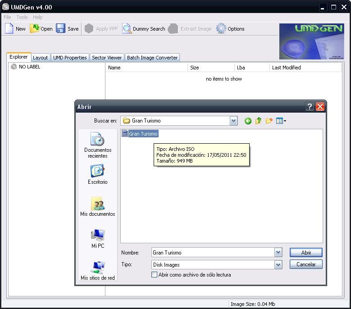Click the Apply PPF toolbar icon
This screenshot has width=351, height=309.
[x=89, y=29]
